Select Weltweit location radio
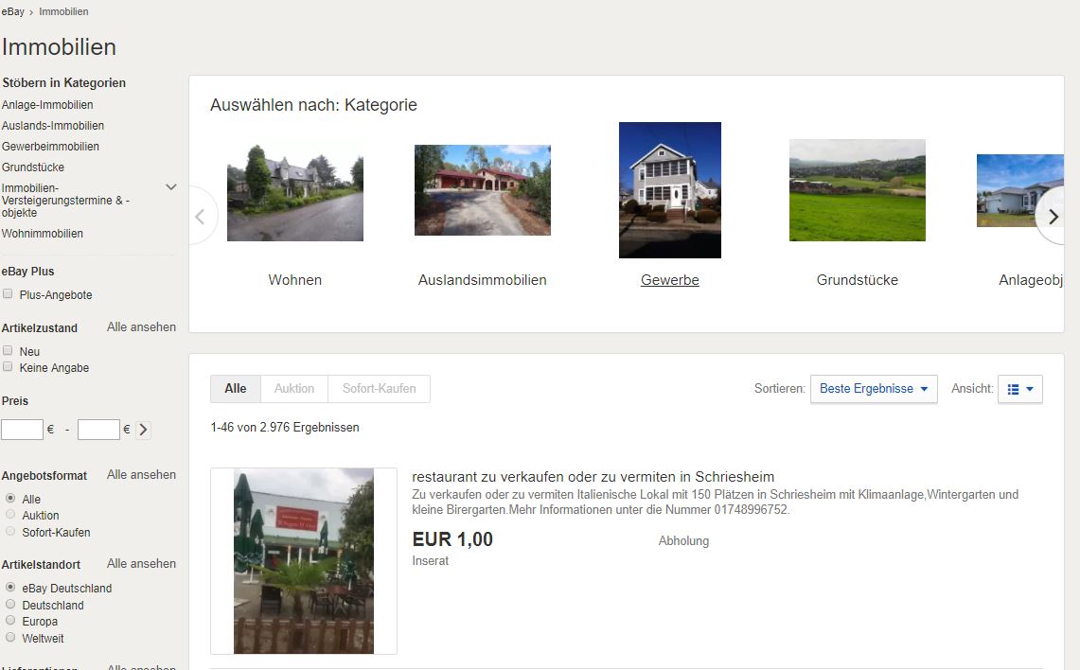 (10, 638)
